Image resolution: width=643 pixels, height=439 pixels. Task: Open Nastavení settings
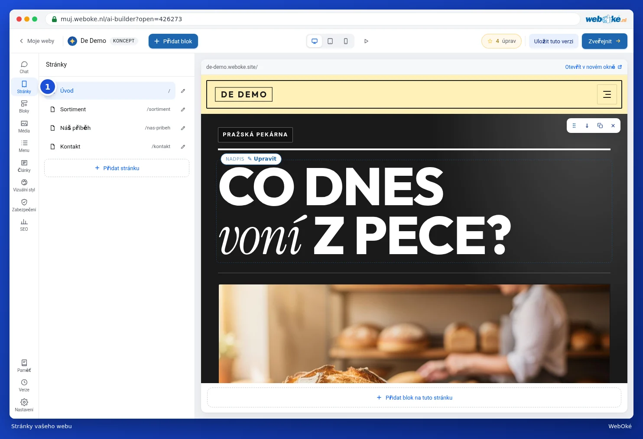coord(24,405)
